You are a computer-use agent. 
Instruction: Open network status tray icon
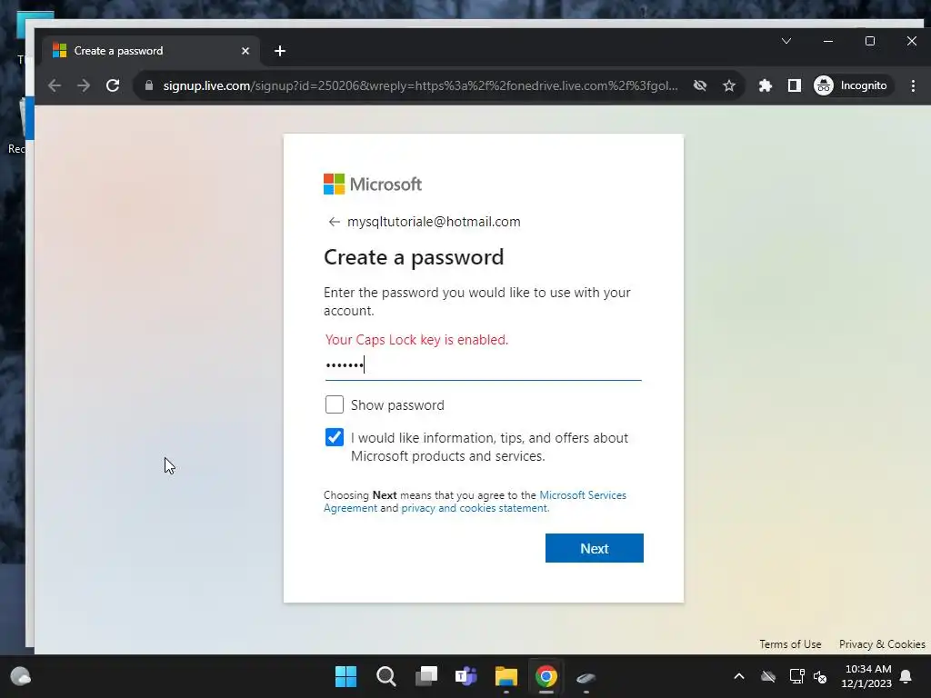click(796, 676)
